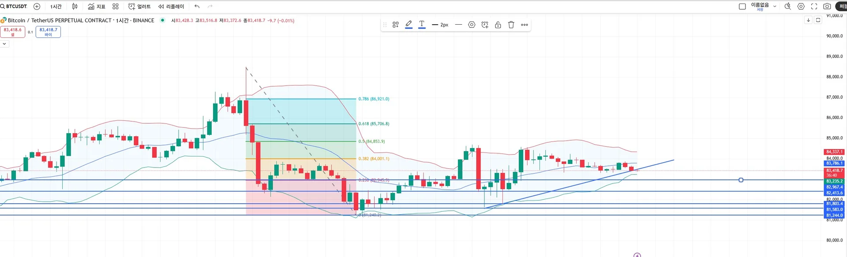Open more options in drawing toolbar
Screen dimensions: 847x257
[x=525, y=25]
